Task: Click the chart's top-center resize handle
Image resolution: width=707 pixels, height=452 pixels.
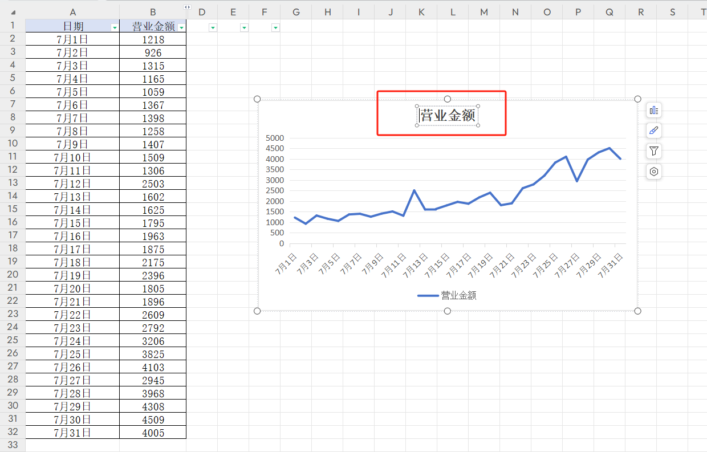Action: pyautogui.click(x=448, y=99)
